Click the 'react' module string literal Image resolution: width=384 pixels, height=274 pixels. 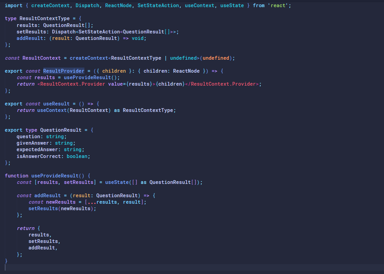coord(278,5)
